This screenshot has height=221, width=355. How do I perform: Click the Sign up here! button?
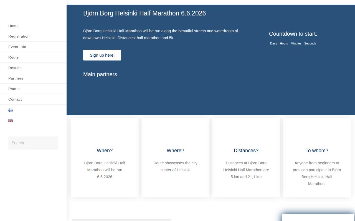click(x=102, y=55)
